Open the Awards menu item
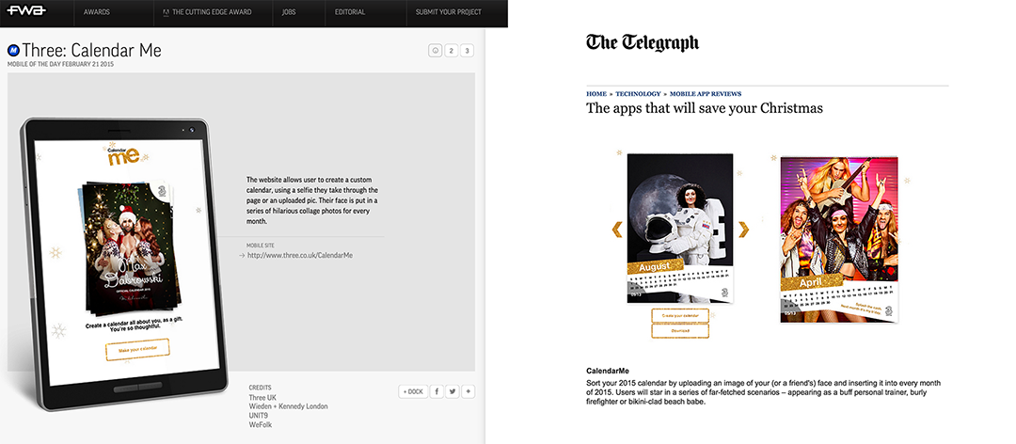1016x444 pixels. click(97, 11)
